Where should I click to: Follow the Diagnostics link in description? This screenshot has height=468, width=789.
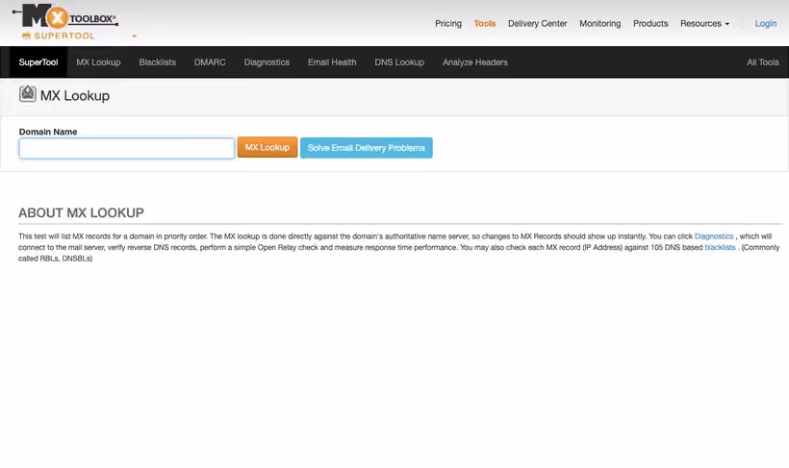(x=714, y=236)
